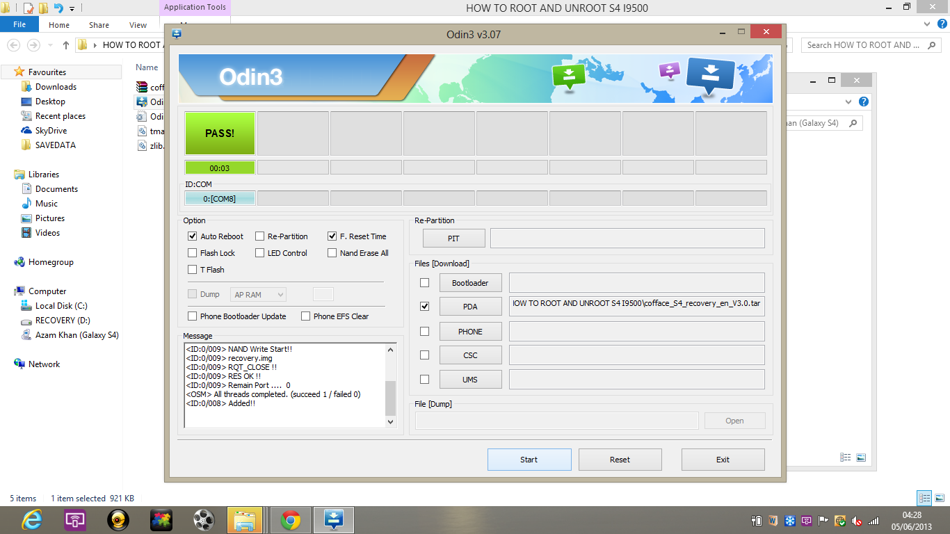Click the Explorer search box
950x534 pixels.
pos(872,45)
